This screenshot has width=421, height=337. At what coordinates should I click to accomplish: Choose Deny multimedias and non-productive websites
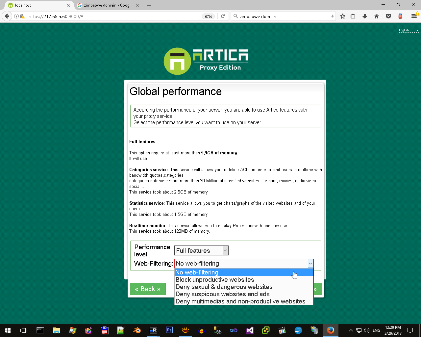(244, 301)
